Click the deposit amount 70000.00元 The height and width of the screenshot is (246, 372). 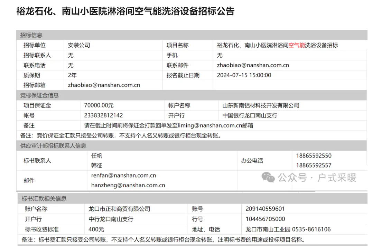(x=99, y=105)
